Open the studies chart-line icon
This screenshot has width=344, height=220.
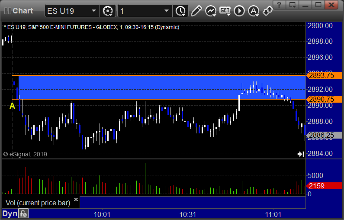(x=211, y=11)
